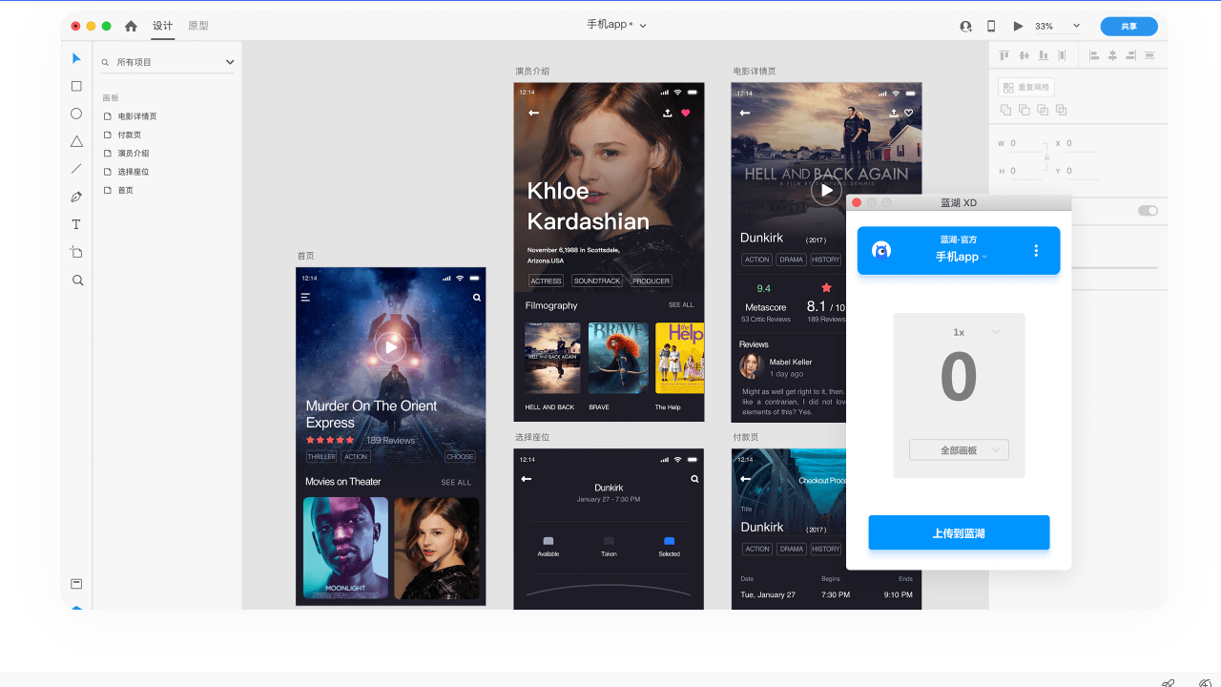Select the Pen tool
The image size is (1221, 687).
pyautogui.click(x=76, y=197)
